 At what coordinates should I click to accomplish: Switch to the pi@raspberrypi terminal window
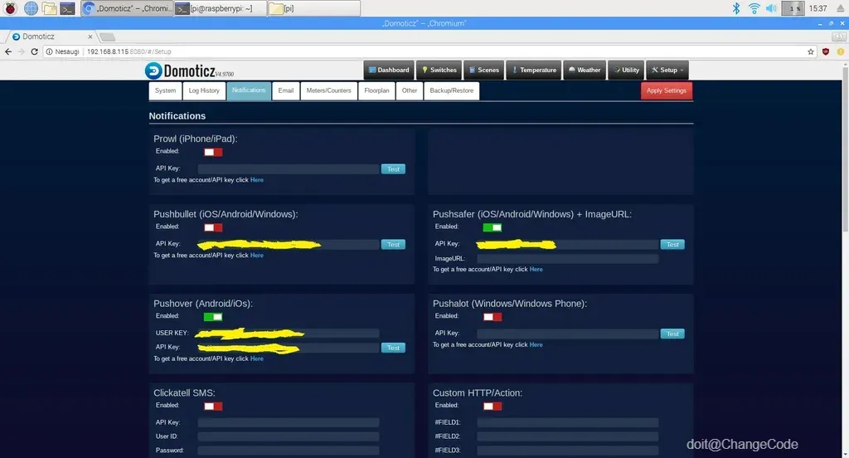pyautogui.click(x=221, y=8)
